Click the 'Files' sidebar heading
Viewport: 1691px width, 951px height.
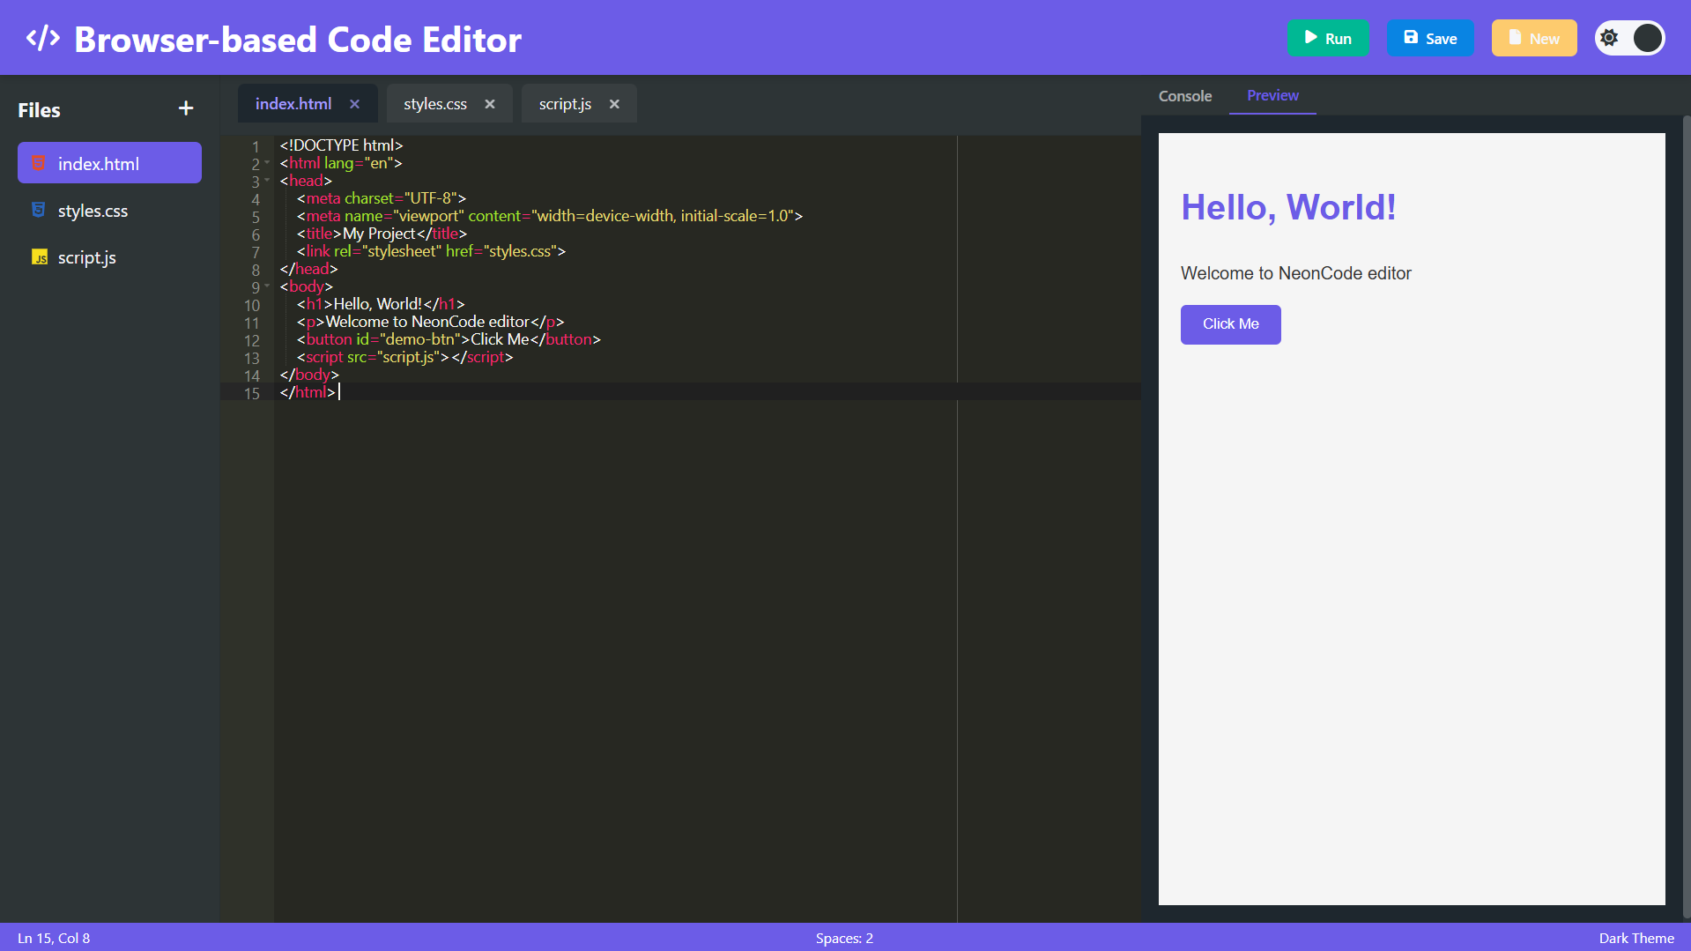point(39,110)
